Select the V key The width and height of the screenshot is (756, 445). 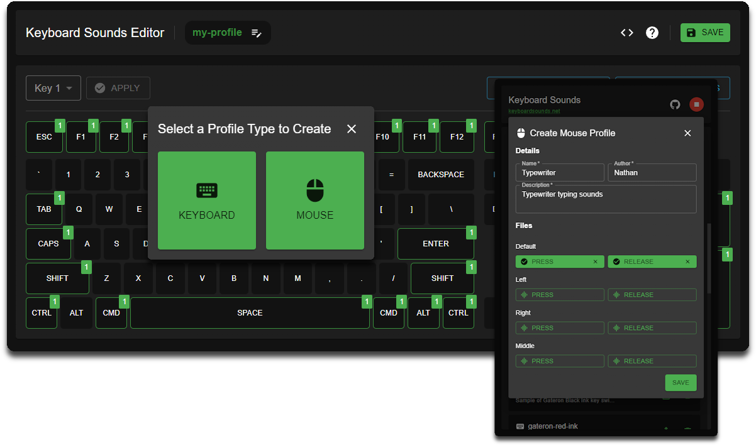(x=202, y=278)
